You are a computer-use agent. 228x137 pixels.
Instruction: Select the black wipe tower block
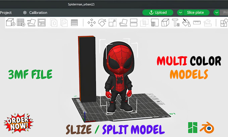pyautogui.click(x=87, y=69)
